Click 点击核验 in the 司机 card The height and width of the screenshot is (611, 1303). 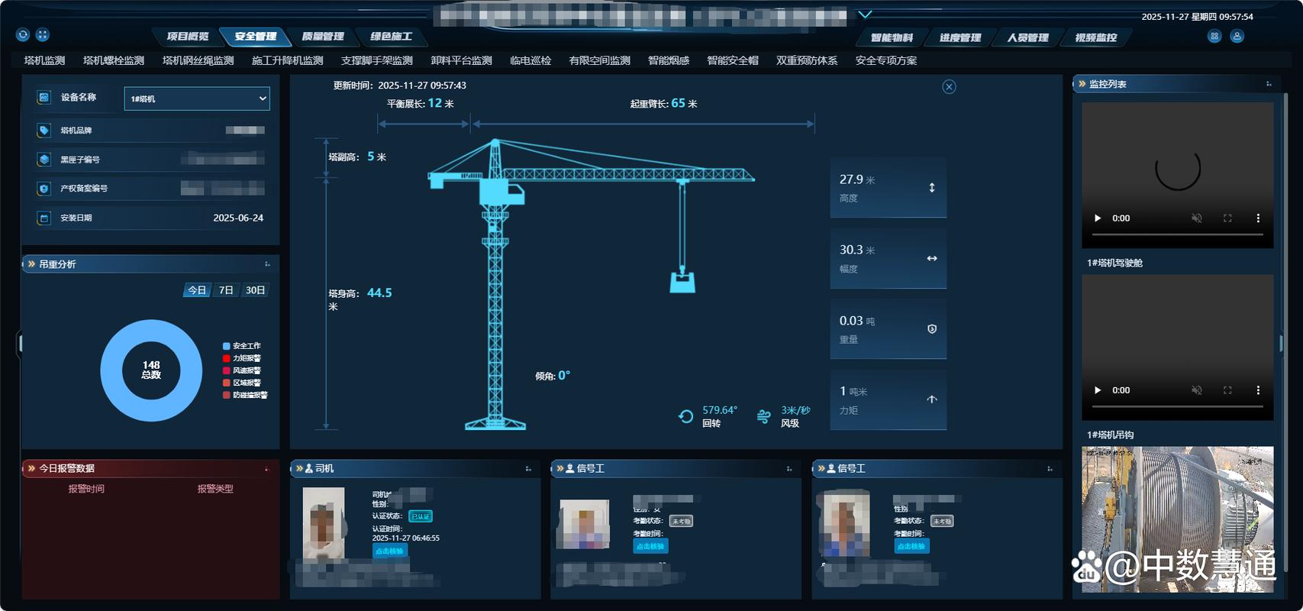tap(389, 551)
